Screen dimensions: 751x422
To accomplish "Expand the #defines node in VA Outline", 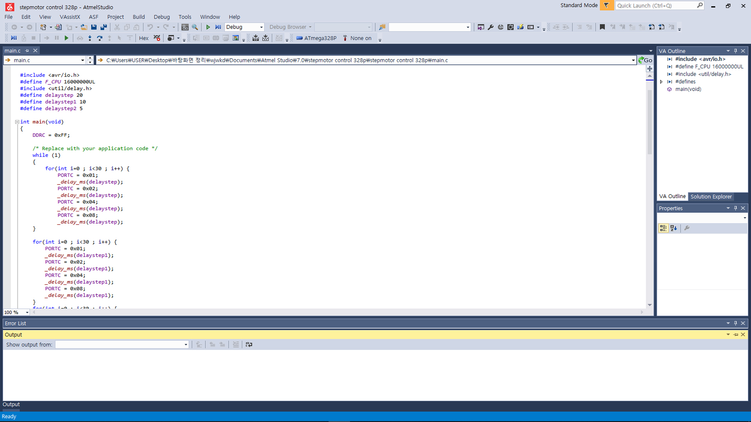I will point(661,82).
